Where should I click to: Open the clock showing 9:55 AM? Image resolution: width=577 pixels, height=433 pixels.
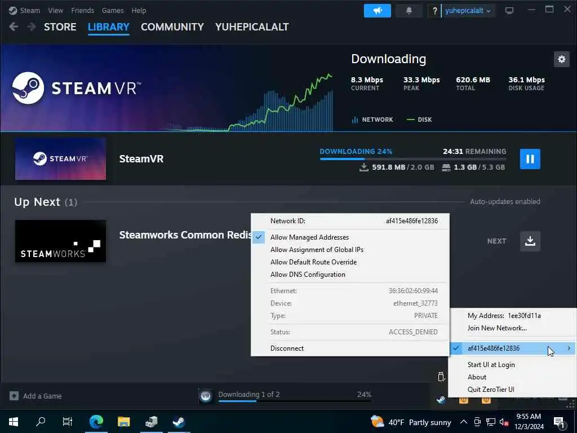[529, 422]
